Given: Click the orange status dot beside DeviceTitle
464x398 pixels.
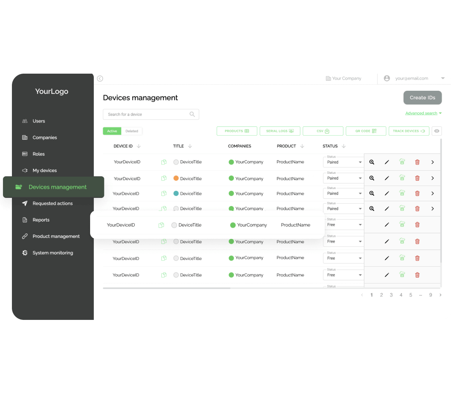Looking at the screenshot, I should point(175,178).
